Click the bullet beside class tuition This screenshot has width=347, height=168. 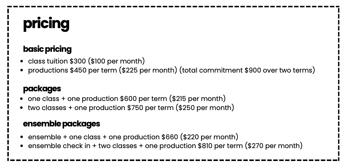pos(22,61)
